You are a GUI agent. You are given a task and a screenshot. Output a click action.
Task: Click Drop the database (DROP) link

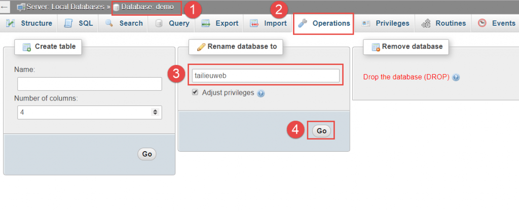point(406,77)
